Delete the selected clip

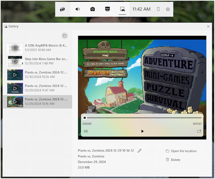pyautogui.click(x=173, y=160)
